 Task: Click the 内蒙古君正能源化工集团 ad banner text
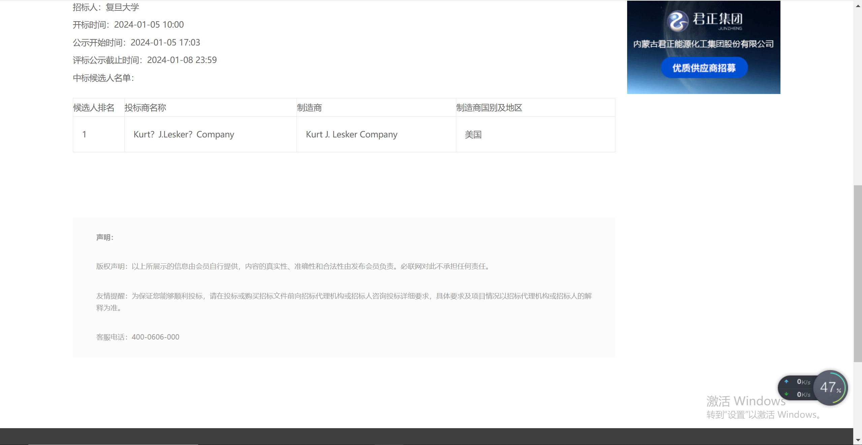tap(703, 44)
